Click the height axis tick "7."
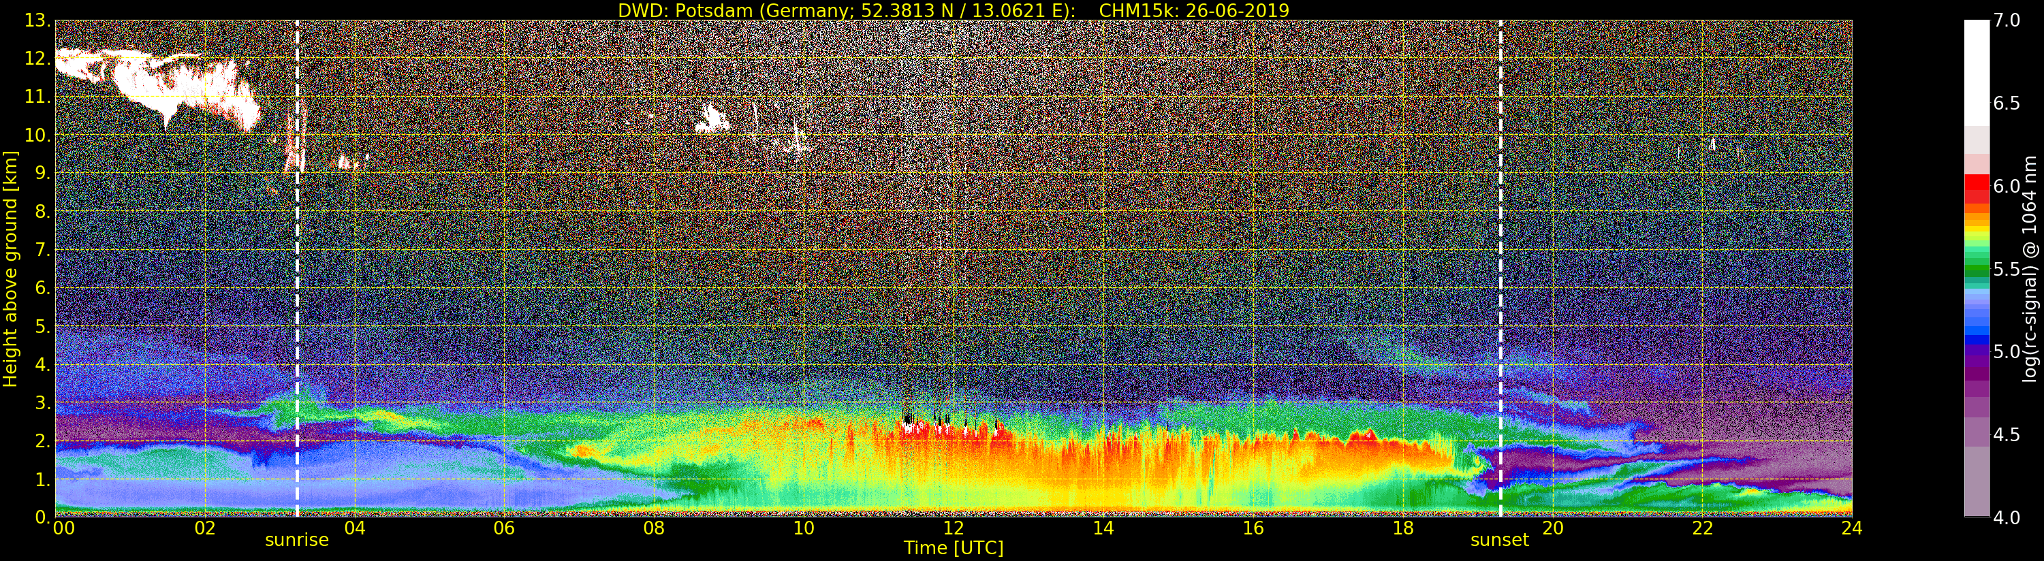The image size is (2044, 561). tap(42, 250)
